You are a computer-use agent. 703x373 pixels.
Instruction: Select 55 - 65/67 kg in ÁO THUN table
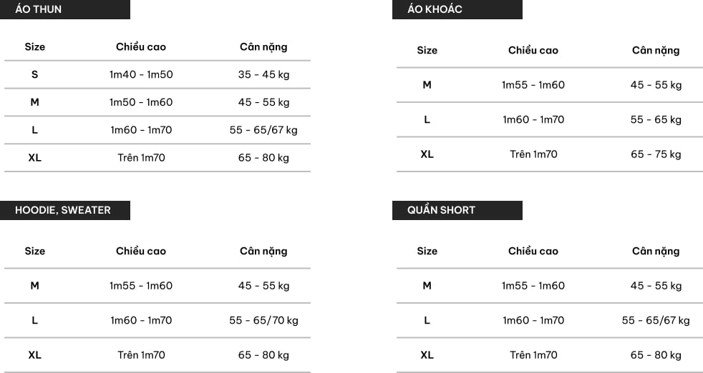pos(263,130)
